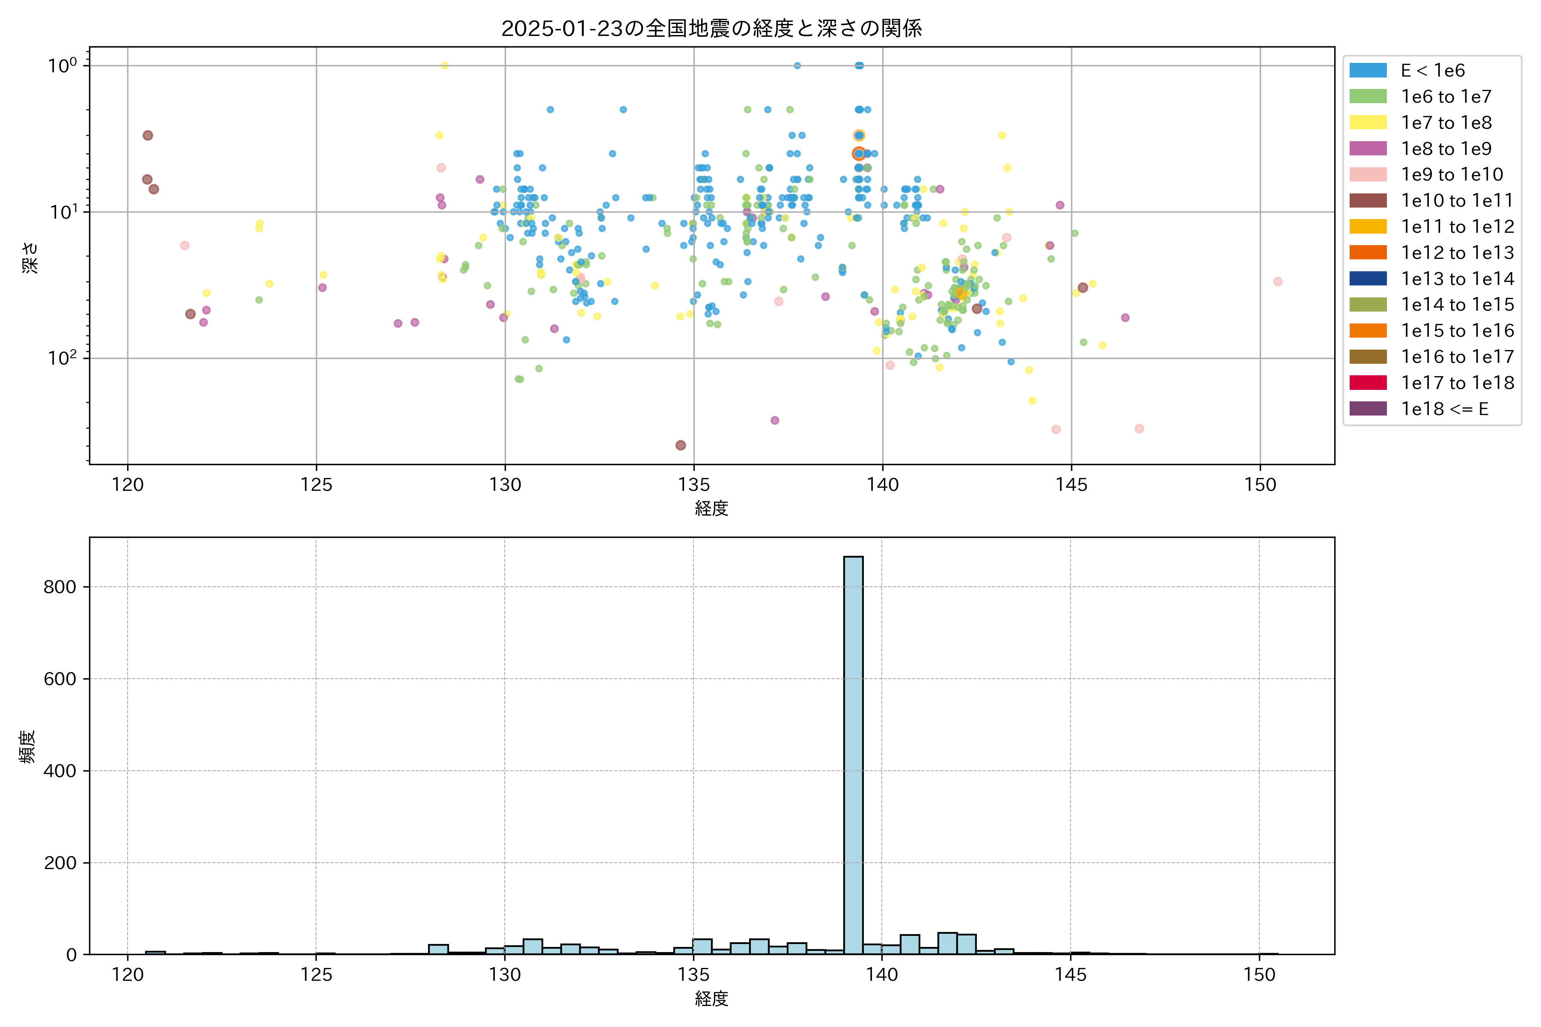Click the pink 1e9 to 1e10 legend swatch

[x=1367, y=174]
